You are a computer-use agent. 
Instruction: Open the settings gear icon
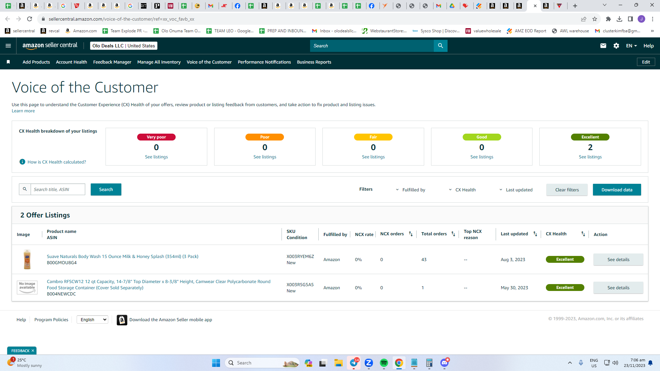click(x=616, y=46)
